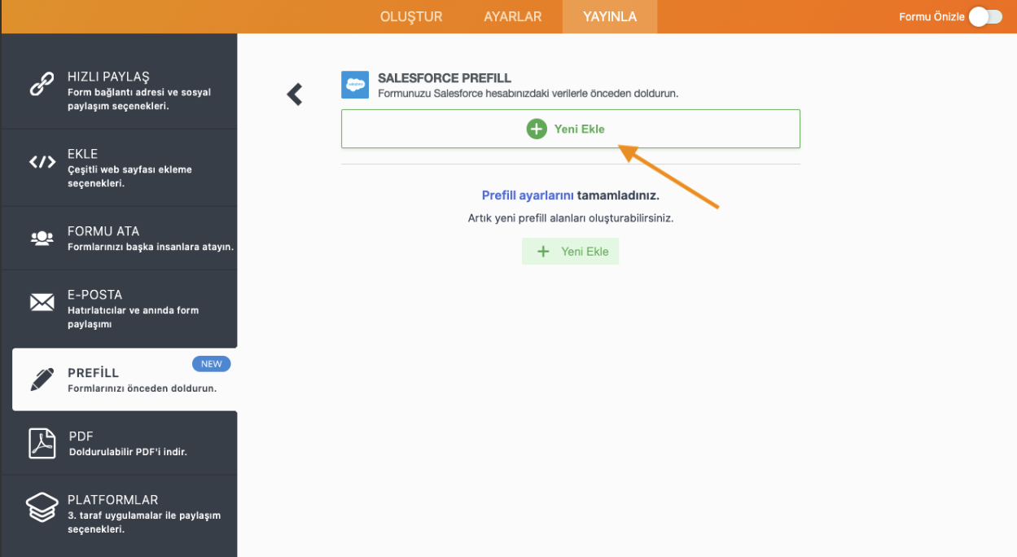Image resolution: width=1017 pixels, height=557 pixels.
Task: Click the Salesforce cloud logo icon
Action: point(355,85)
